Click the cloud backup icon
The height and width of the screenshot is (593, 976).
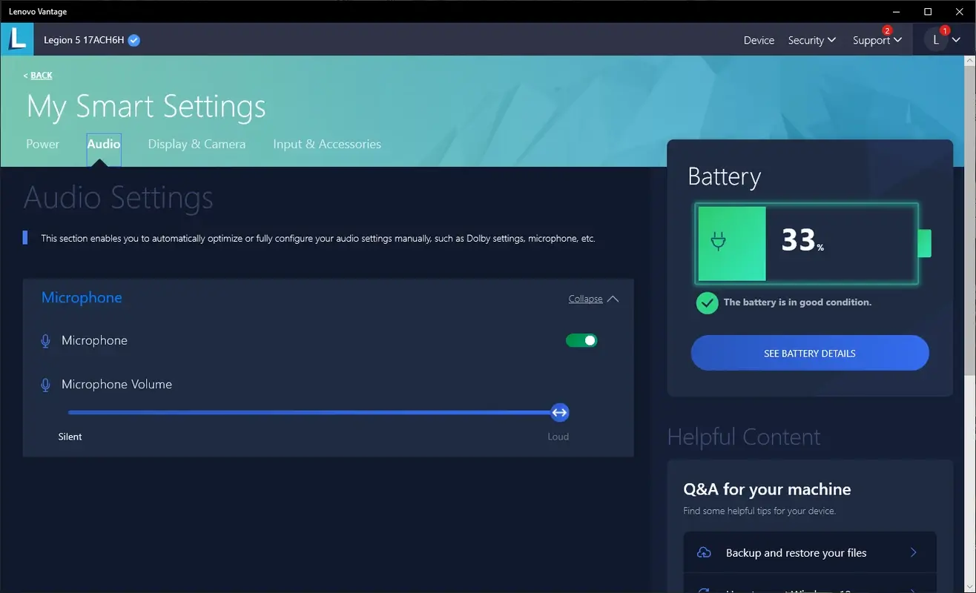[x=703, y=552]
